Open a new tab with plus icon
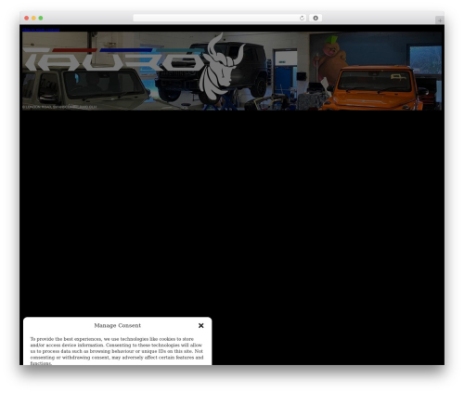The width and height of the screenshot is (464, 393). pos(440,20)
